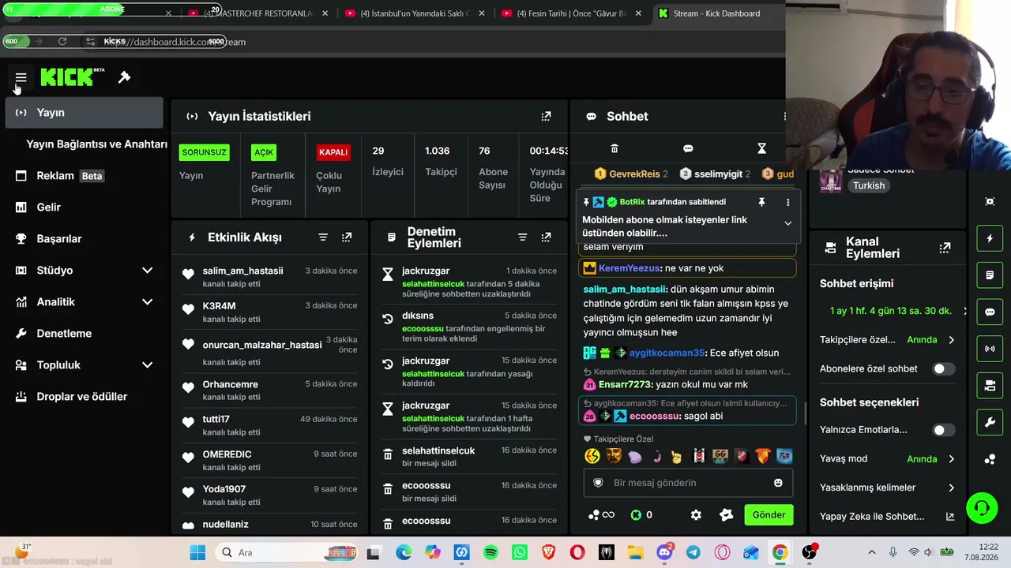Click the speech bubble icon in Sohbet toolbar

(688, 148)
